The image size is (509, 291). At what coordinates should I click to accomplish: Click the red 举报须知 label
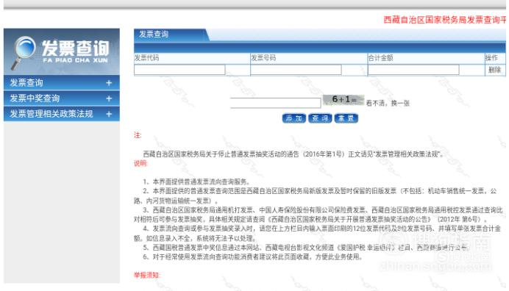coord(147,275)
